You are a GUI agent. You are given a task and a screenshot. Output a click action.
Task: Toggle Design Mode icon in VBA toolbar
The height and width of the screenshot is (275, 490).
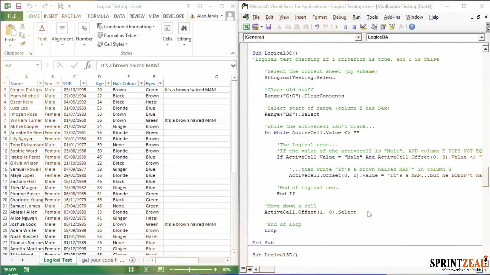coord(363,27)
